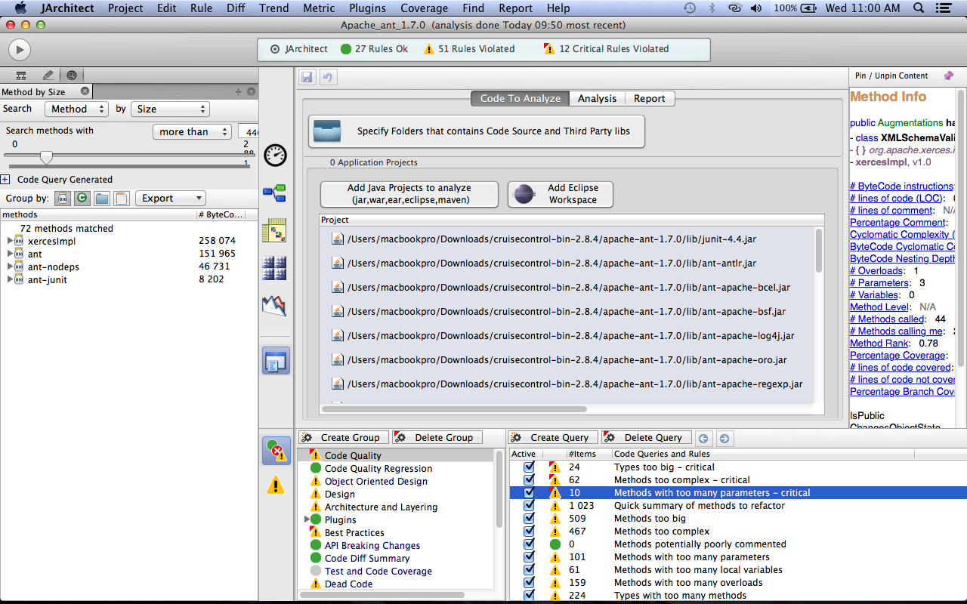967x604 pixels.
Task: Click the project list vertical scrollbar
Action: [x=819, y=250]
